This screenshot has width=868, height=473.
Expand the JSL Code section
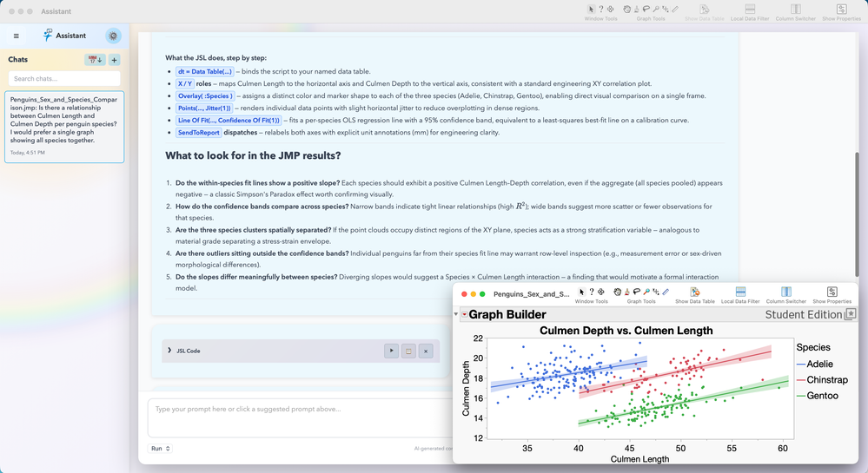[169, 350]
